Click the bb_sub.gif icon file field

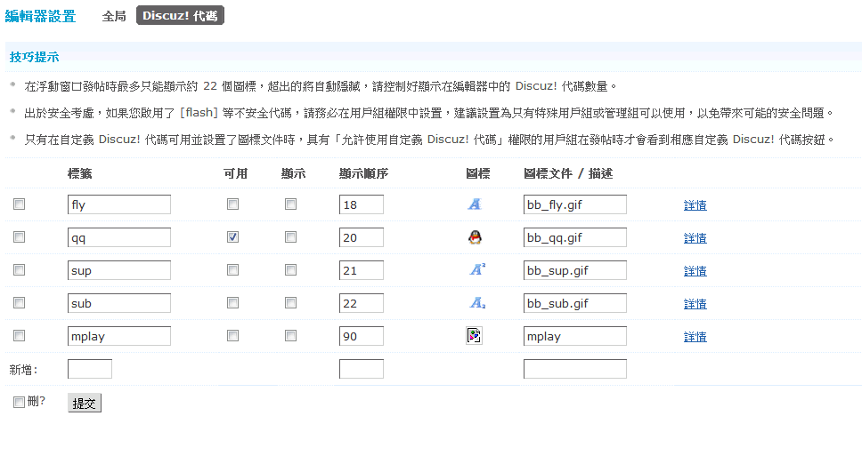[x=575, y=303]
